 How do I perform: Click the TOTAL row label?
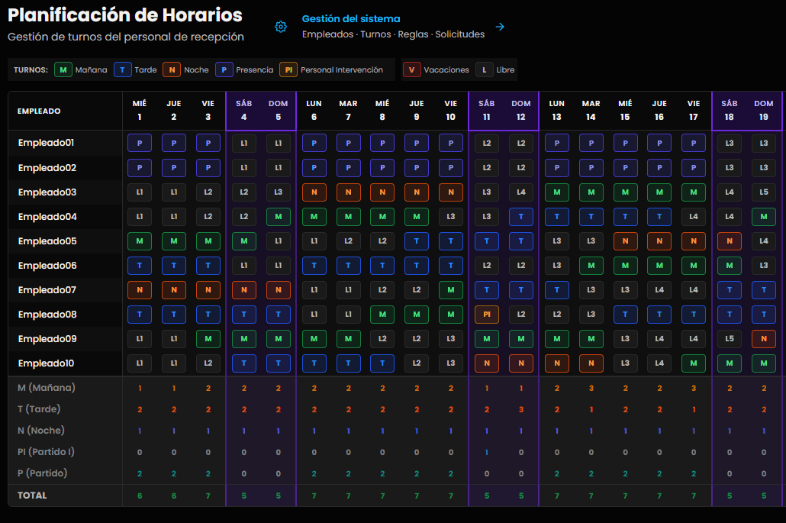[32, 496]
